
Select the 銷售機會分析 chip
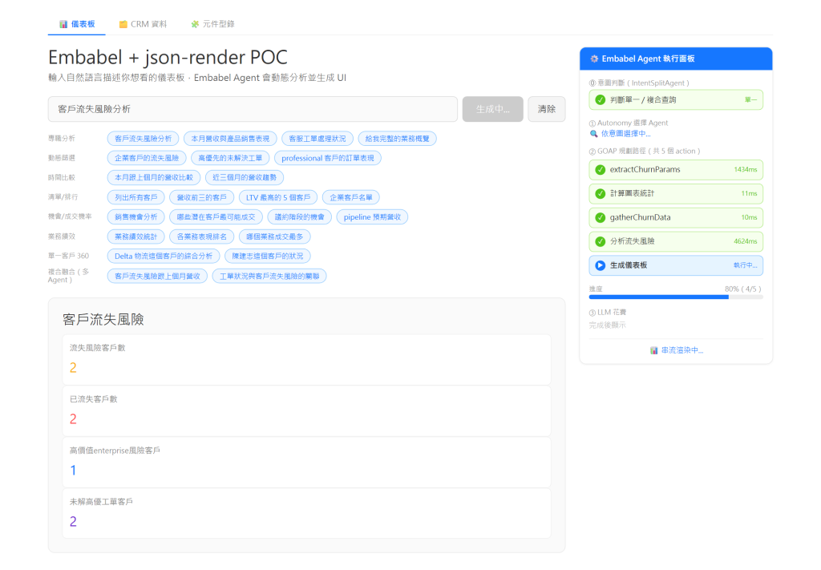tap(135, 216)
